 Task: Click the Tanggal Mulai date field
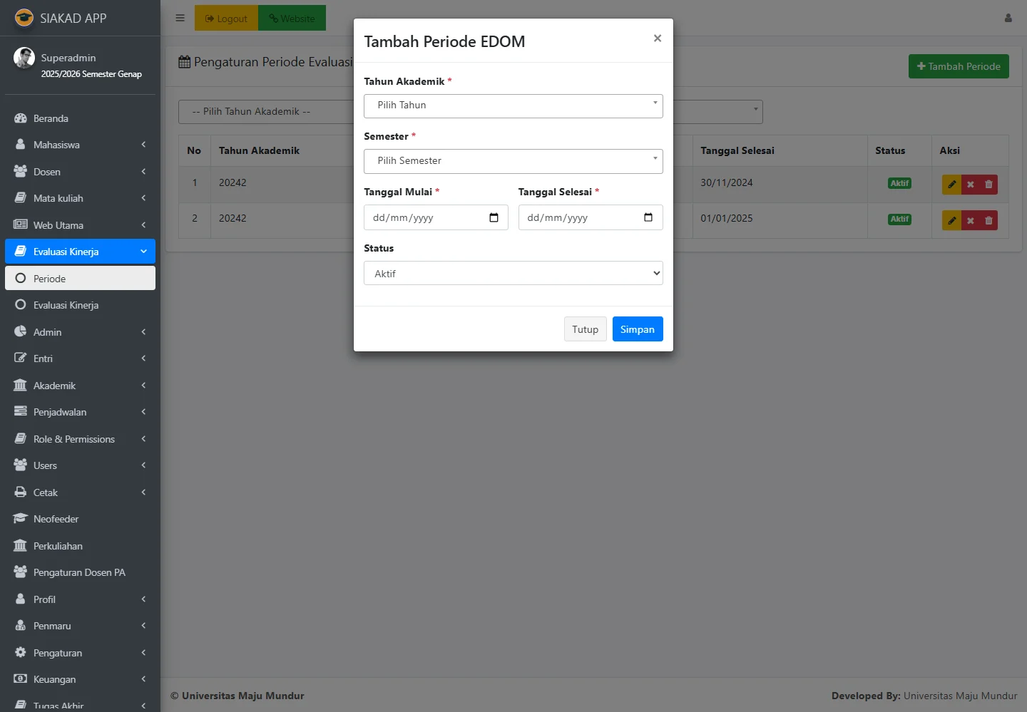point(428,217)
